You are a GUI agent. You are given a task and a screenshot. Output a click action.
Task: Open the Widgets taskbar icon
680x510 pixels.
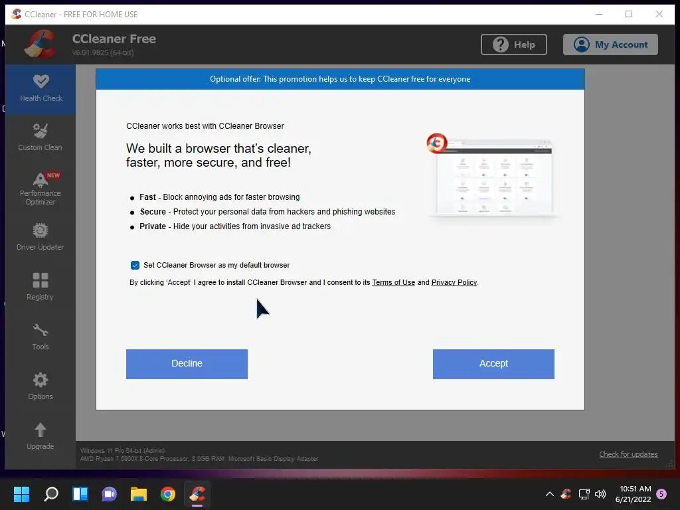[x=80, y=494]
